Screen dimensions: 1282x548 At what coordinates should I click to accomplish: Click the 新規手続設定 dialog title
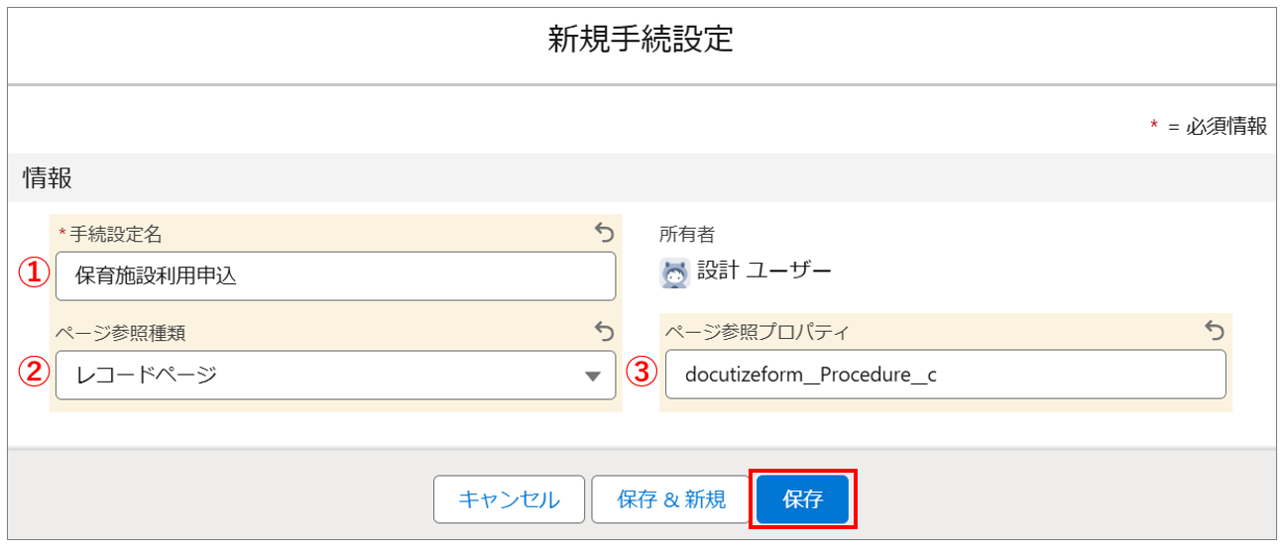pos(641,41)
